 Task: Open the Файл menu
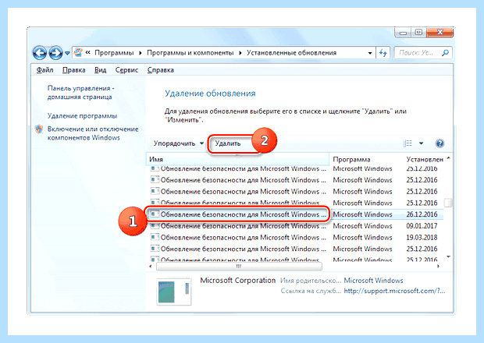44,70
